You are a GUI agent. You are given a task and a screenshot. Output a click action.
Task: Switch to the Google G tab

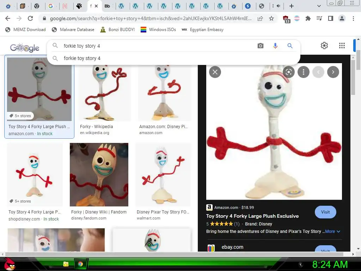pyautogui.click(x=51, y=6)
